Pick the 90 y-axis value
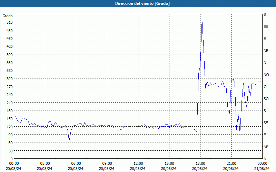This screenshot has width=276, height=172. (x=10, y=135)
